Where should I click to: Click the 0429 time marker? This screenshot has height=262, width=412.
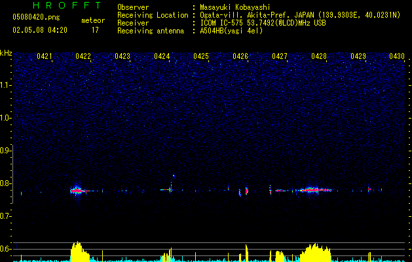coord(358,56)
